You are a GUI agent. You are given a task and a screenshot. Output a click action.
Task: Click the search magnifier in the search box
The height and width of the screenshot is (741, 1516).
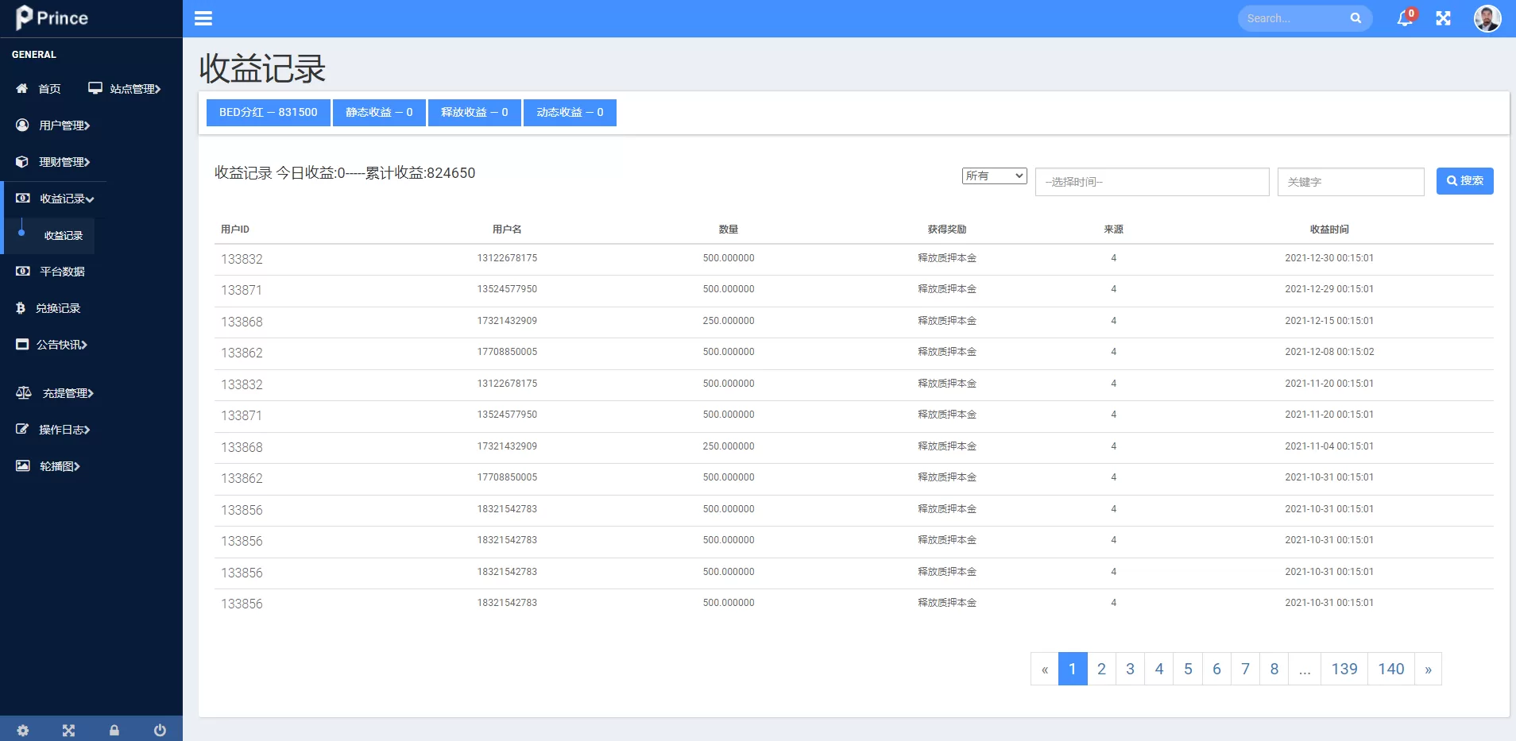coord(1356,17)
